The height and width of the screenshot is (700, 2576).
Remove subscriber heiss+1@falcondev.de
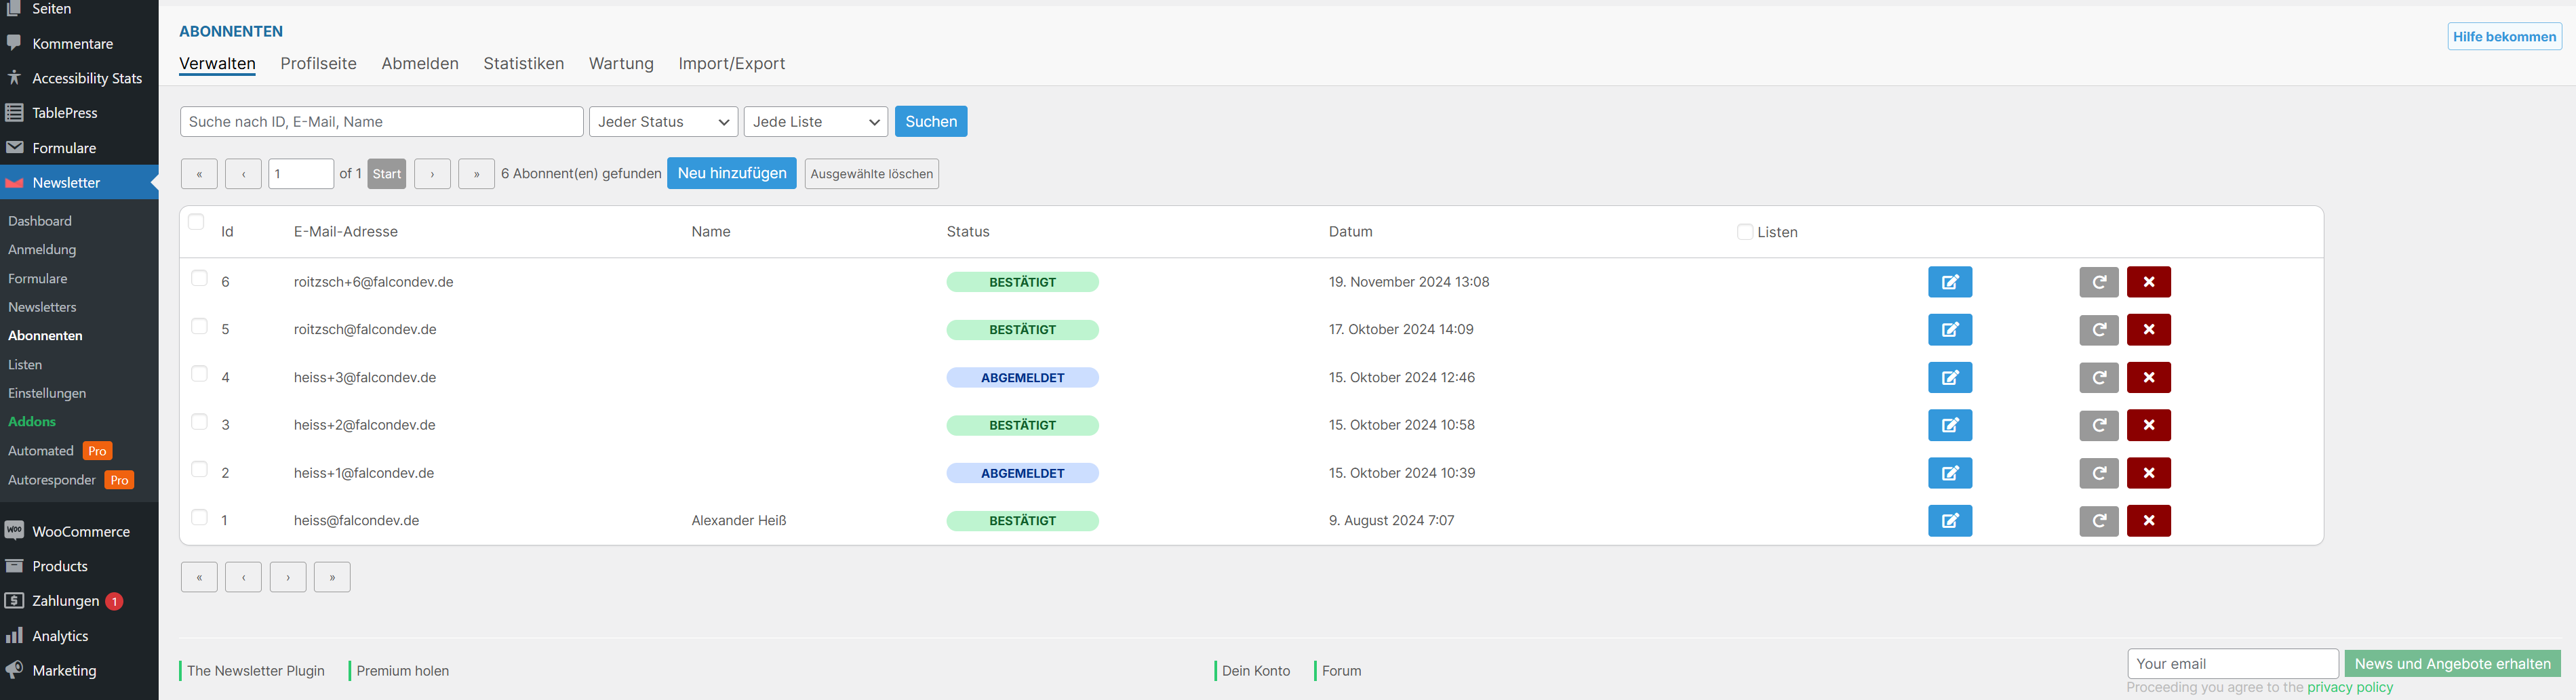click(x=2148, y=473)
